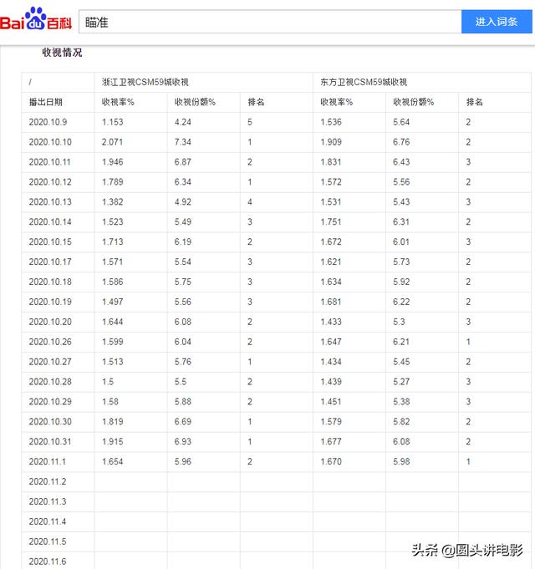Click the share value 6.21
Viewport: 535px width, 569px height.
(x=401, y=342)
